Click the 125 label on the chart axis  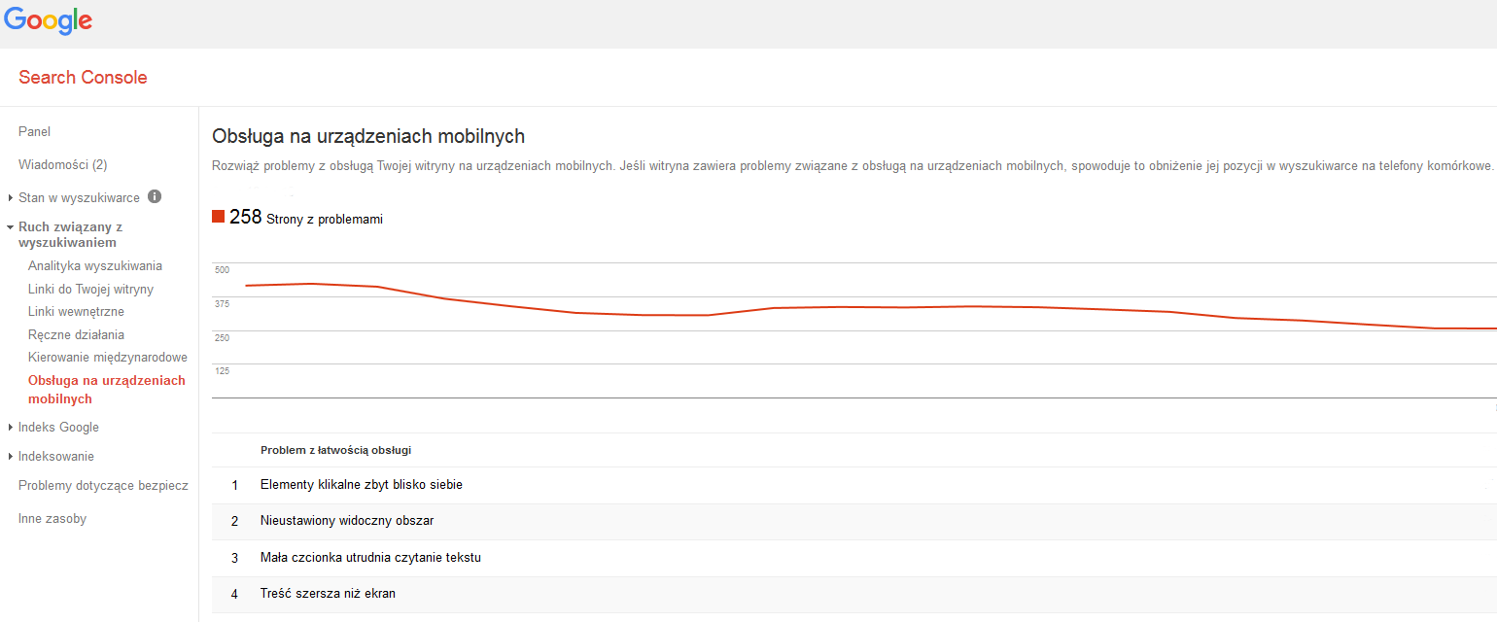pyautogui.click(x=222, y=370)
